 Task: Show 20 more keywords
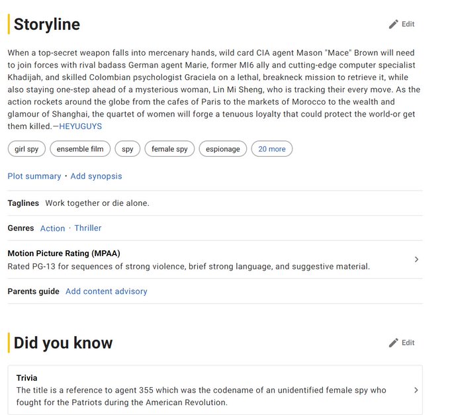[272, 149]
